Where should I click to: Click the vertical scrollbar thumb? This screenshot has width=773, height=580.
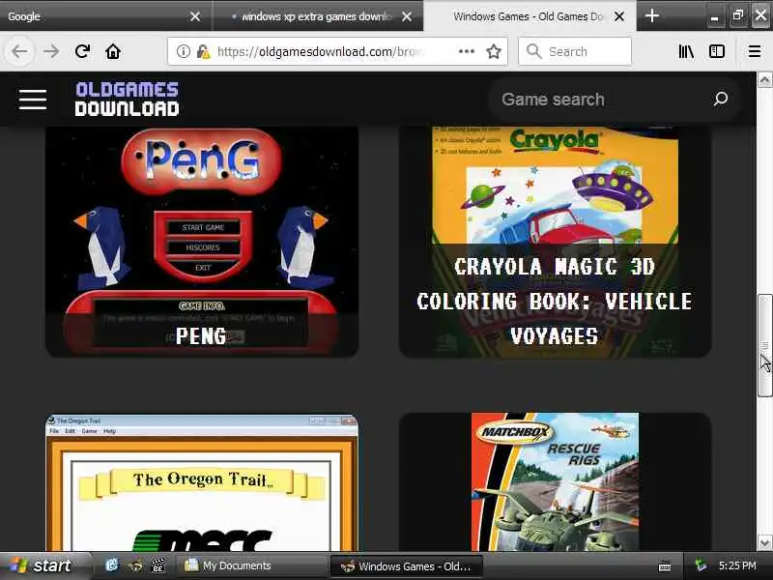pos(764,345)
